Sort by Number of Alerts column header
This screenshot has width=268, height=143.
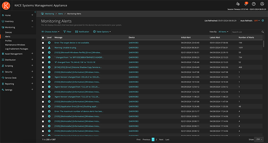coord(246,37)
